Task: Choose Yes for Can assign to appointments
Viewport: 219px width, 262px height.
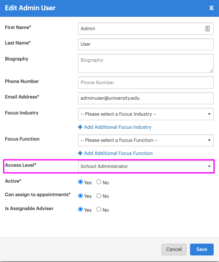Action: point(80,196)
